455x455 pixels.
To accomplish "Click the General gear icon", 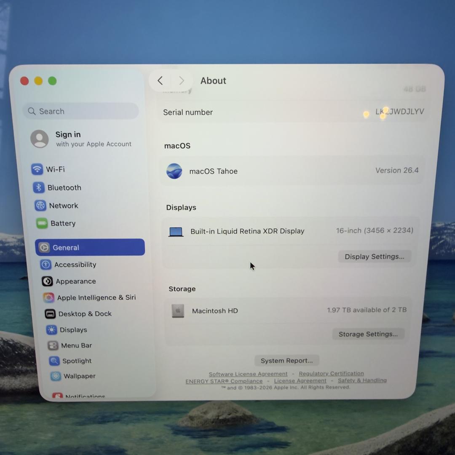I will click(x=44, y=248).
